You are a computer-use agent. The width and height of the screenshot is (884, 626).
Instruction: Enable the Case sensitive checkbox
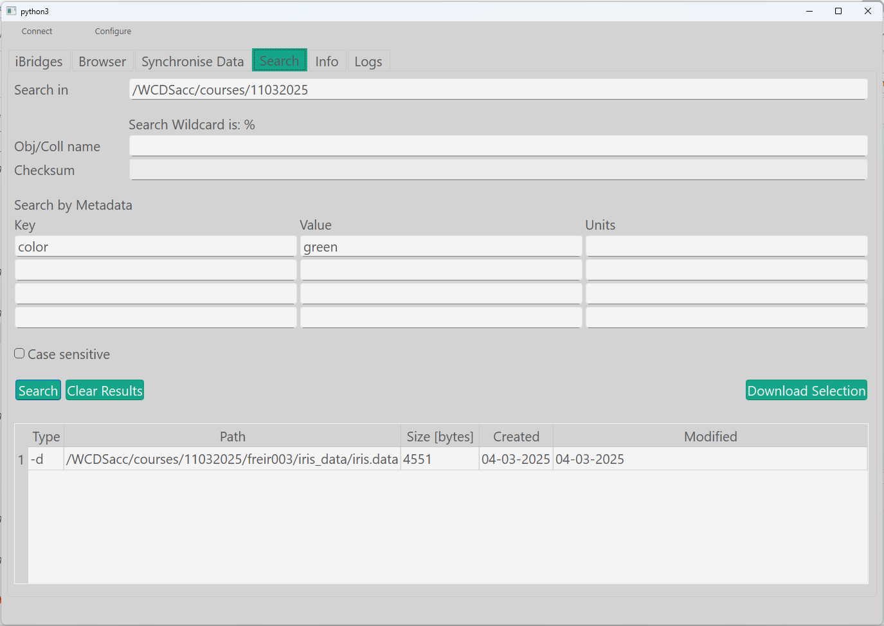pyautogui.click(x=19, y=353)
